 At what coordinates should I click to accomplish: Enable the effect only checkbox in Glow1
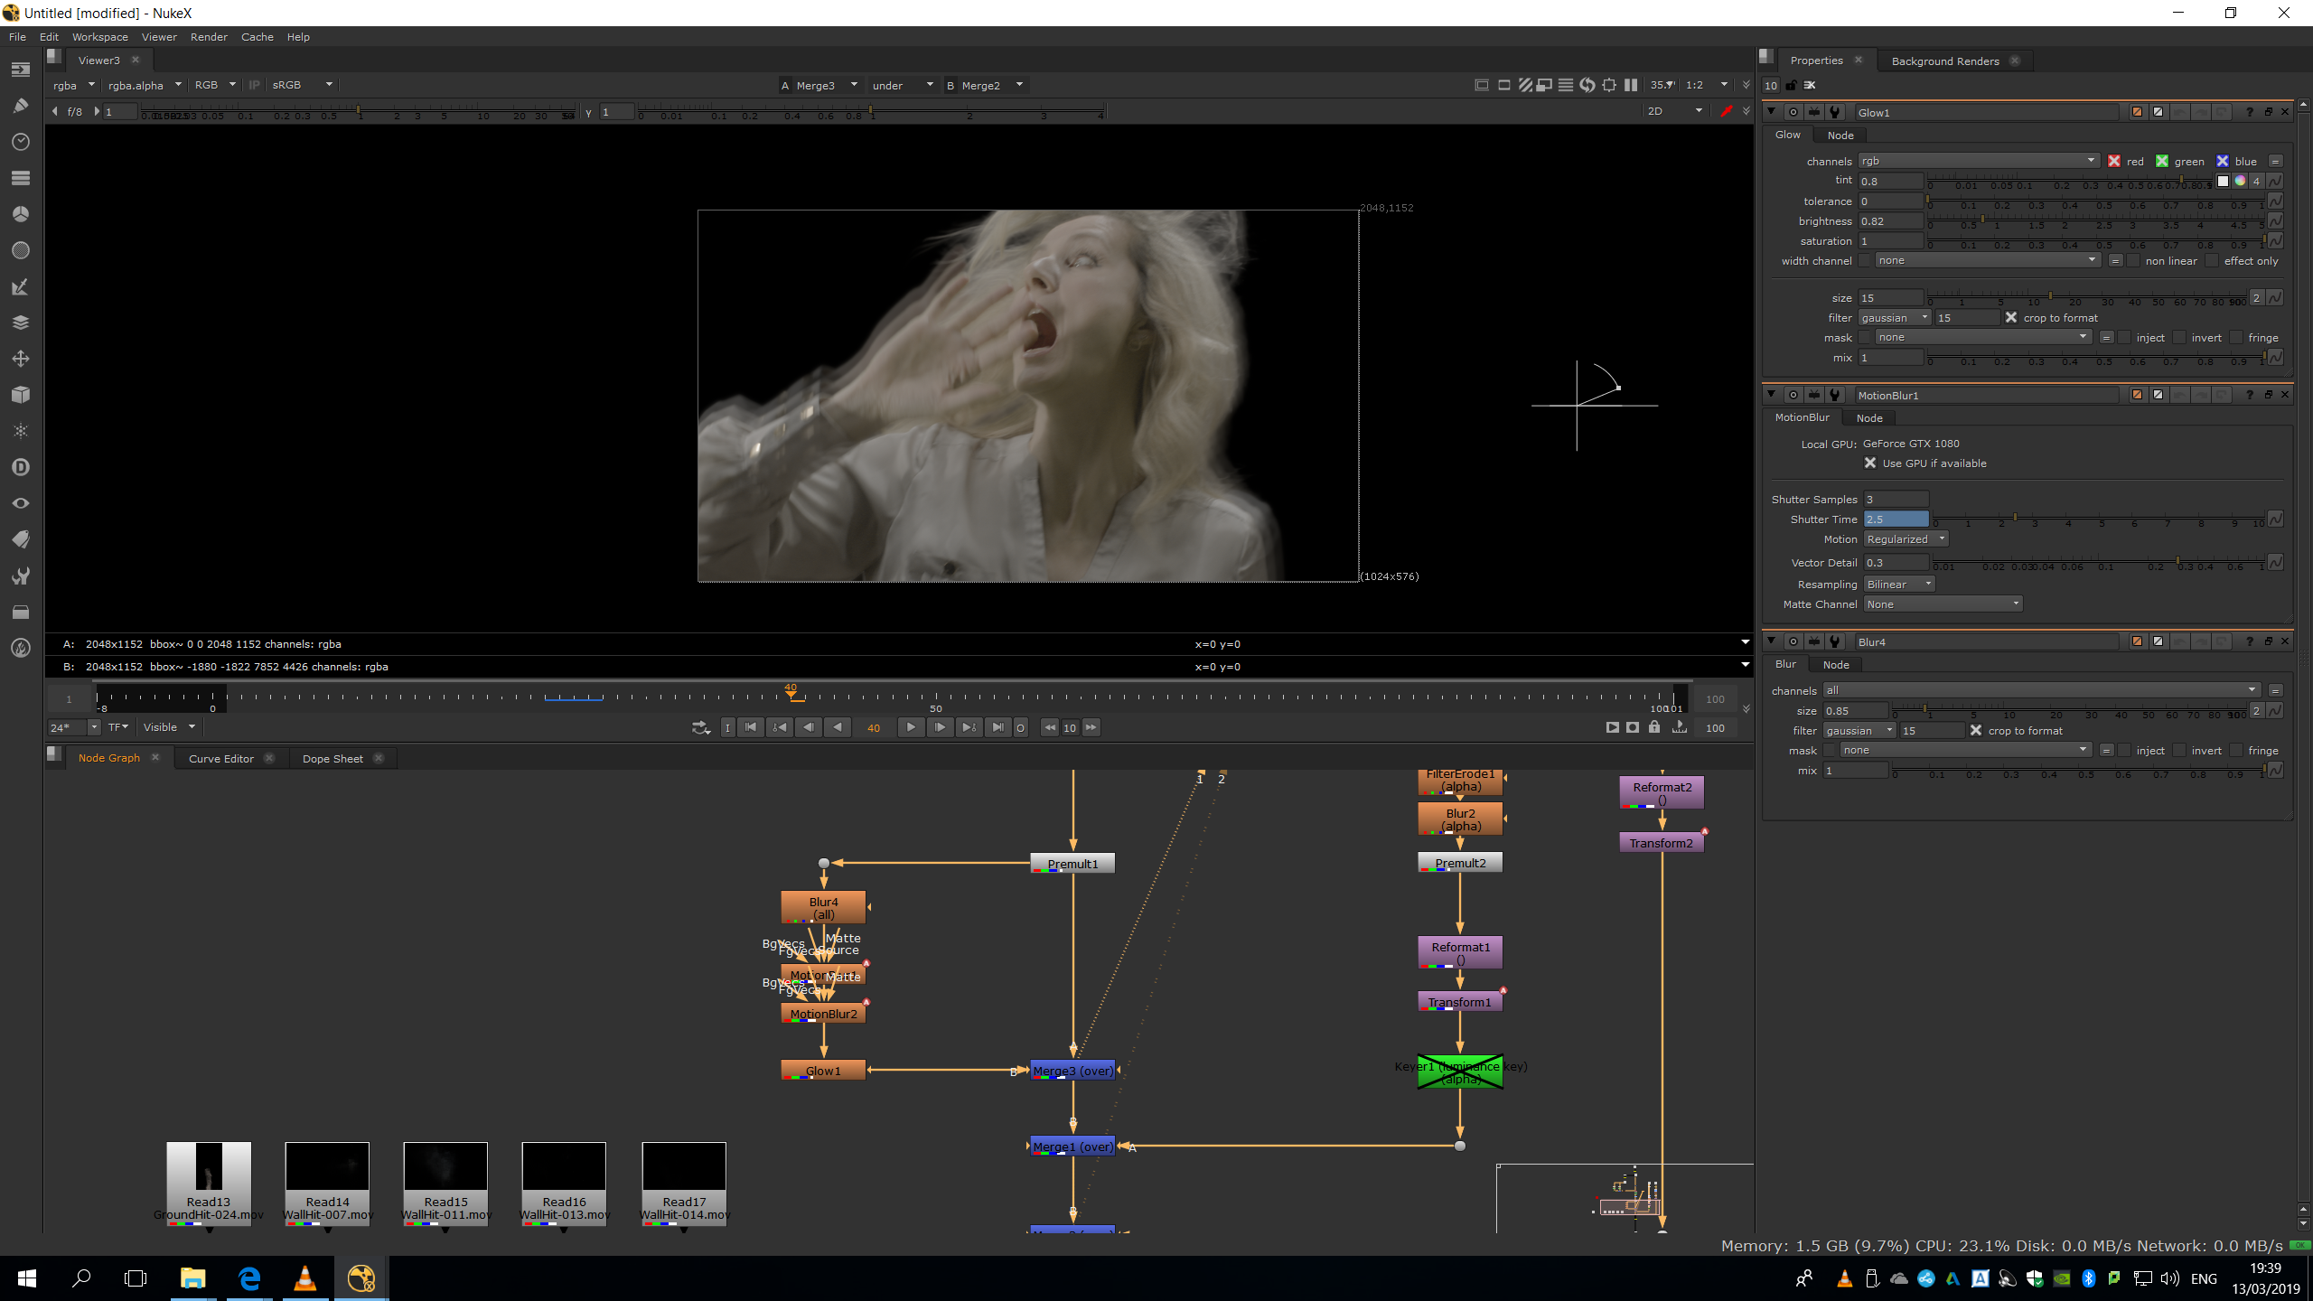(x=2211, y=261)
